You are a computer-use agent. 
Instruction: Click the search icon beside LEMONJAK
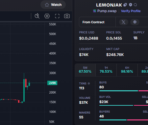[136, 5]
